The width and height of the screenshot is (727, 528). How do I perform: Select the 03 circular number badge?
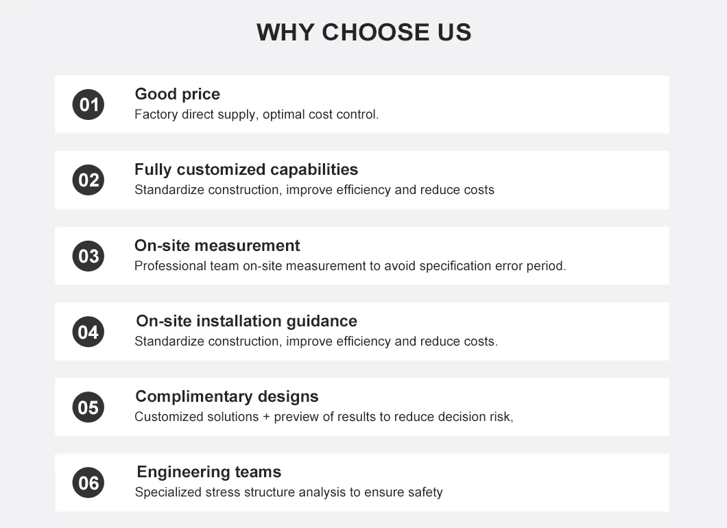pyautogui.click(x=88, y=256)
